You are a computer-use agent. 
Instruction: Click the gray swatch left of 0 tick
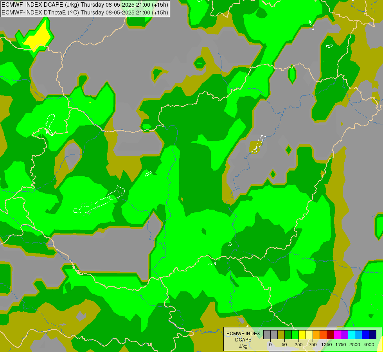tap(267, 334)
